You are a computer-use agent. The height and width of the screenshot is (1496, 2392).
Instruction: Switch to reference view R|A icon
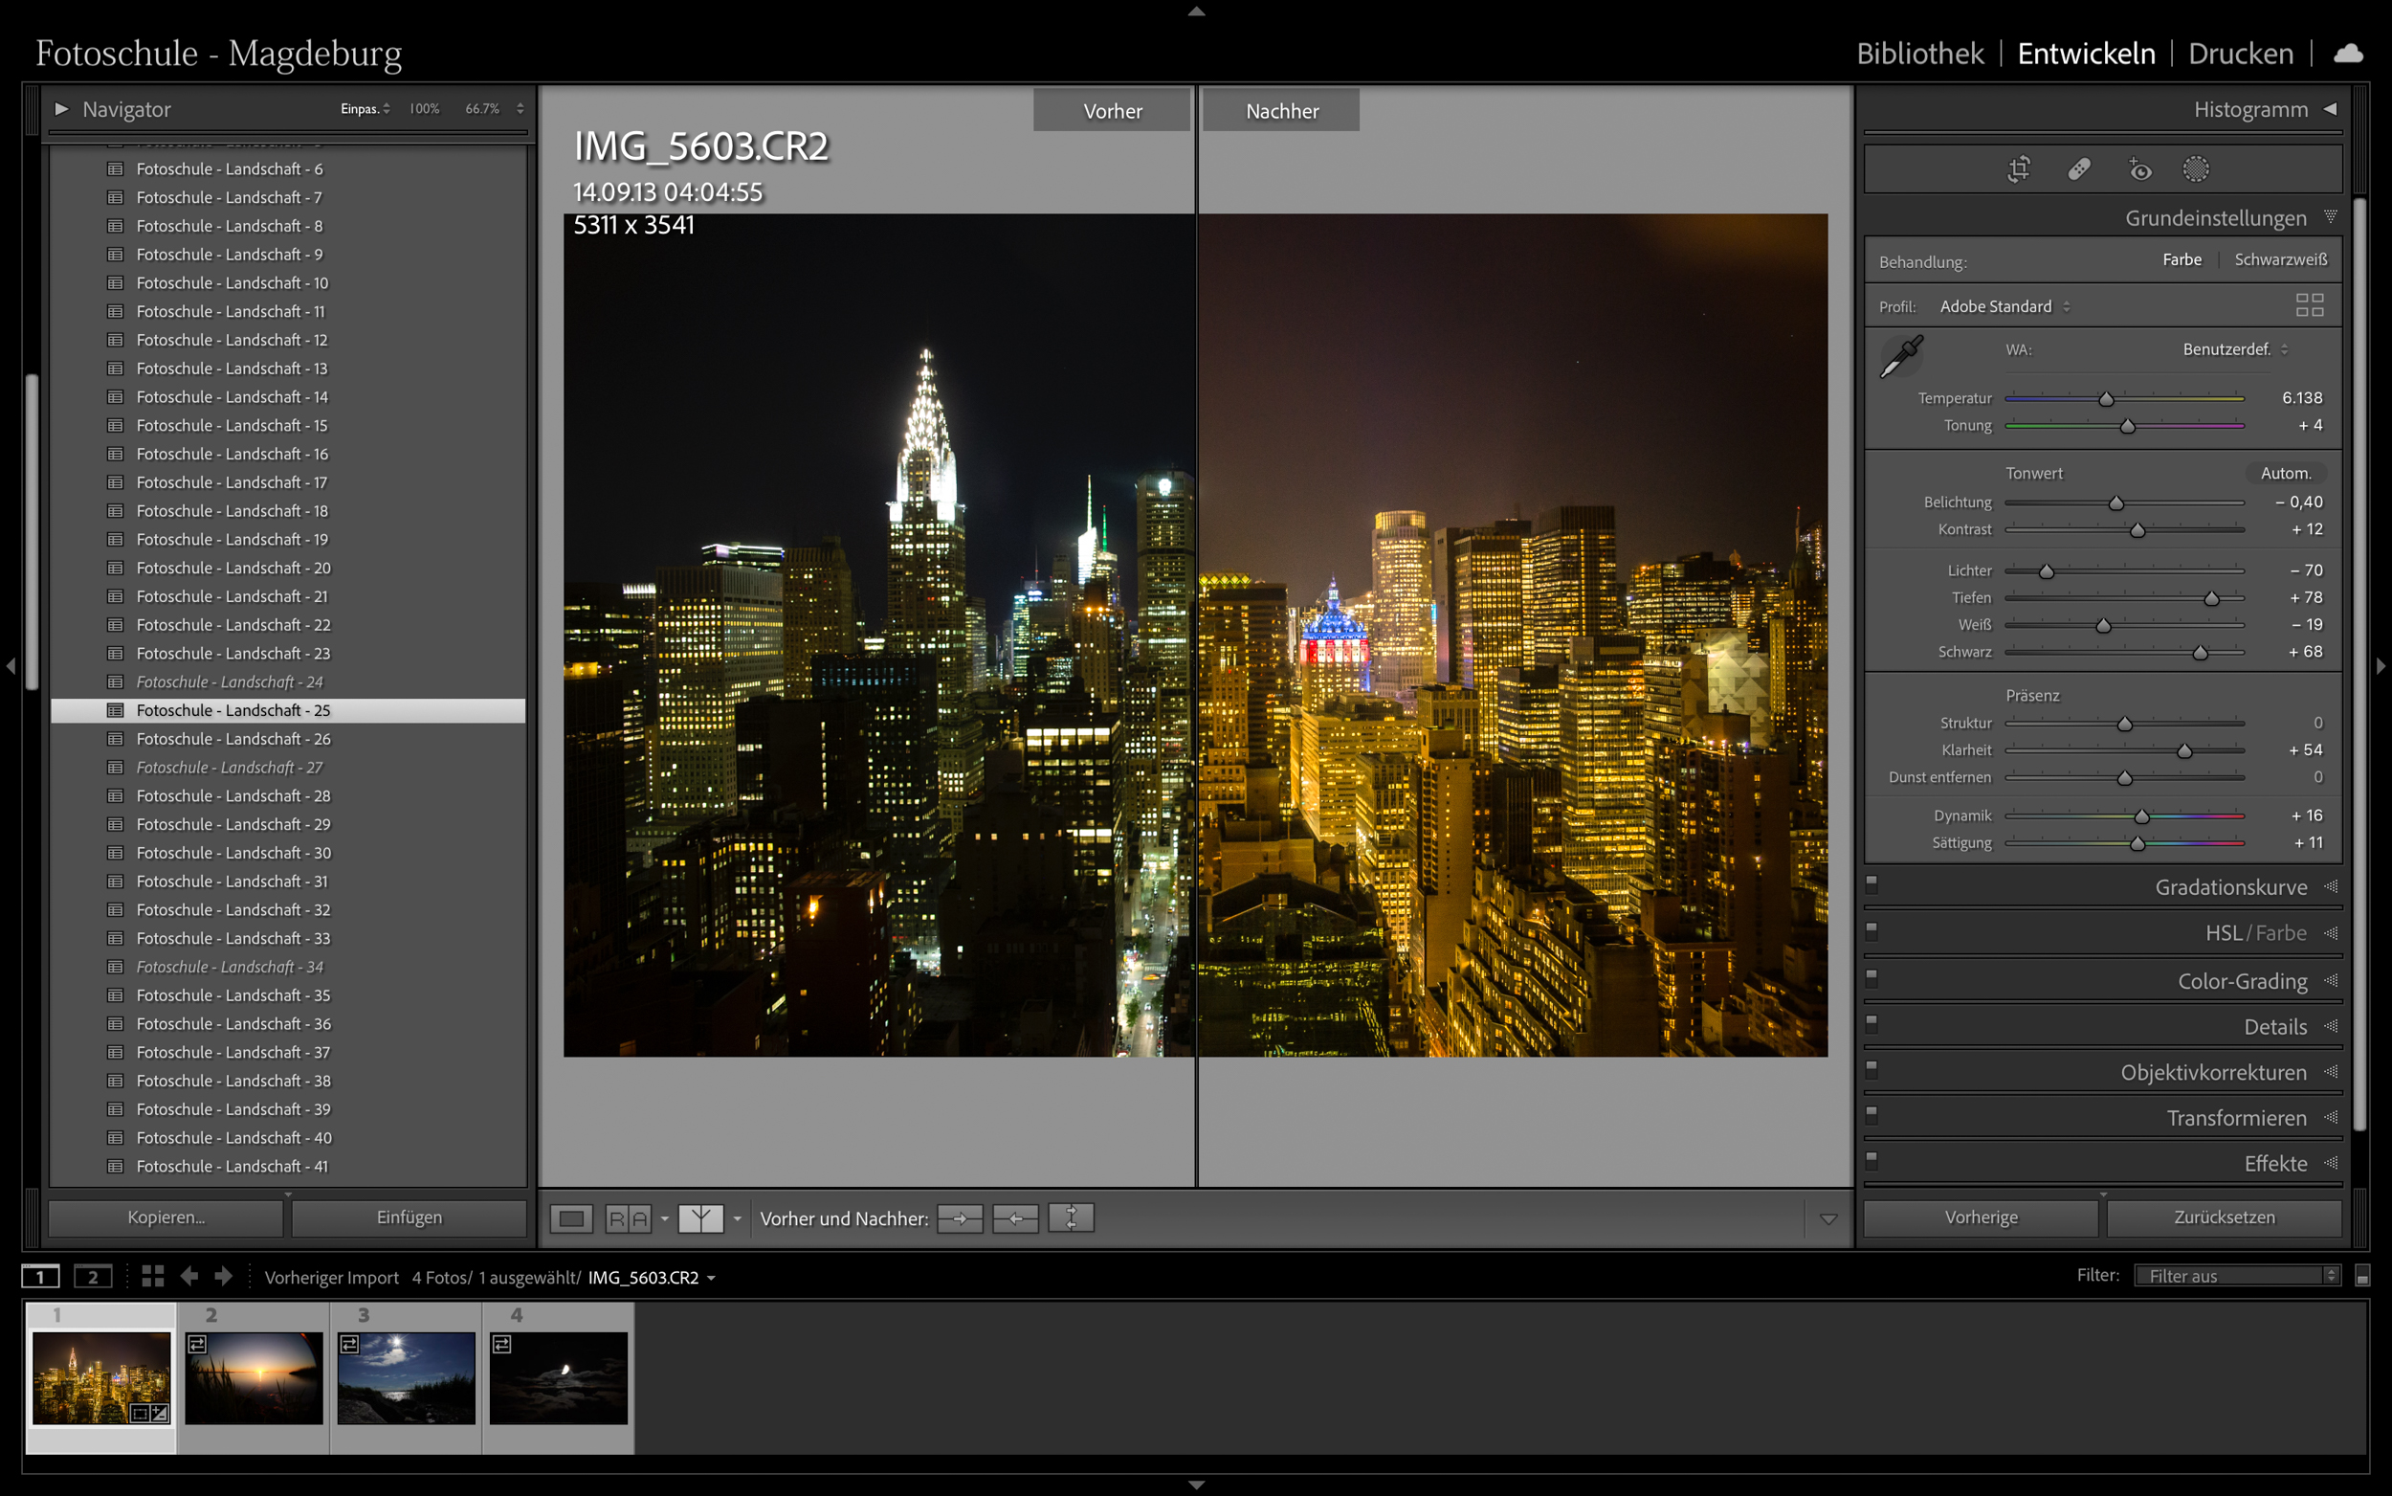tap(628, 1218)
